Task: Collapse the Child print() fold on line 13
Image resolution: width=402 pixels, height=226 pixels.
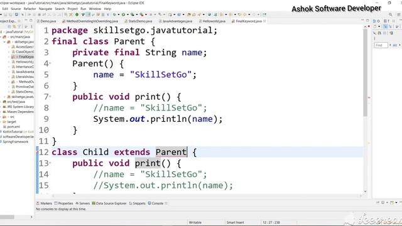Action: (50, 163)
